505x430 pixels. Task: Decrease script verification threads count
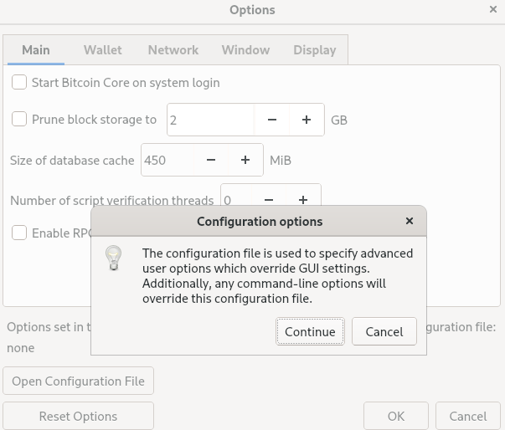pos(269,200)
